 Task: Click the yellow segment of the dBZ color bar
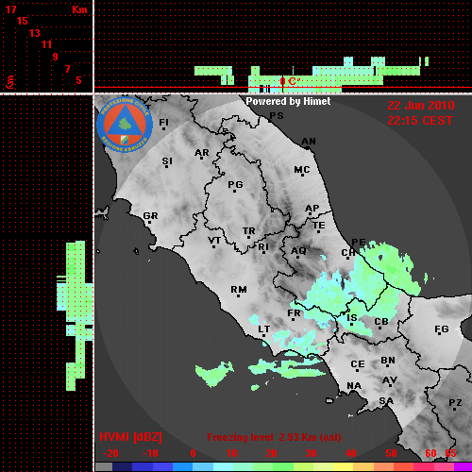click(344, 467)
